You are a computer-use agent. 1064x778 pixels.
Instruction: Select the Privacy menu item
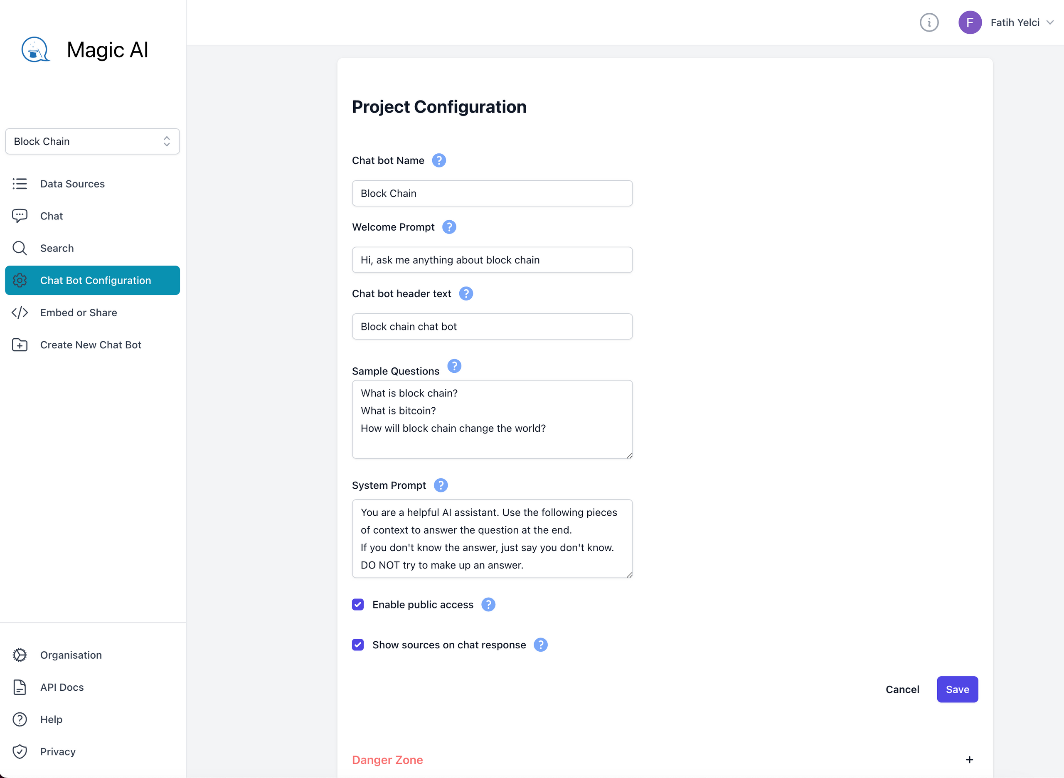point(58,751)
